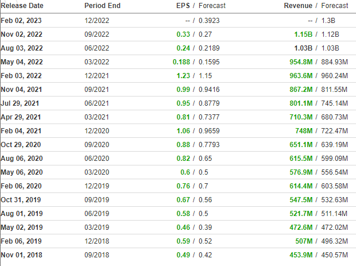
Task: Click the revenue value 748M
Action: [304, 131]
